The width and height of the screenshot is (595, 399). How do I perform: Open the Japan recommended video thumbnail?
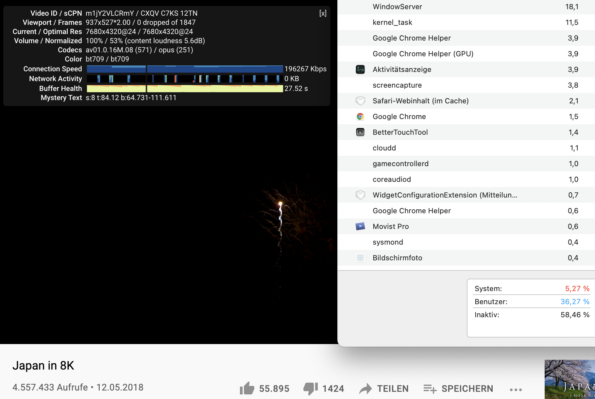(569, 379)
